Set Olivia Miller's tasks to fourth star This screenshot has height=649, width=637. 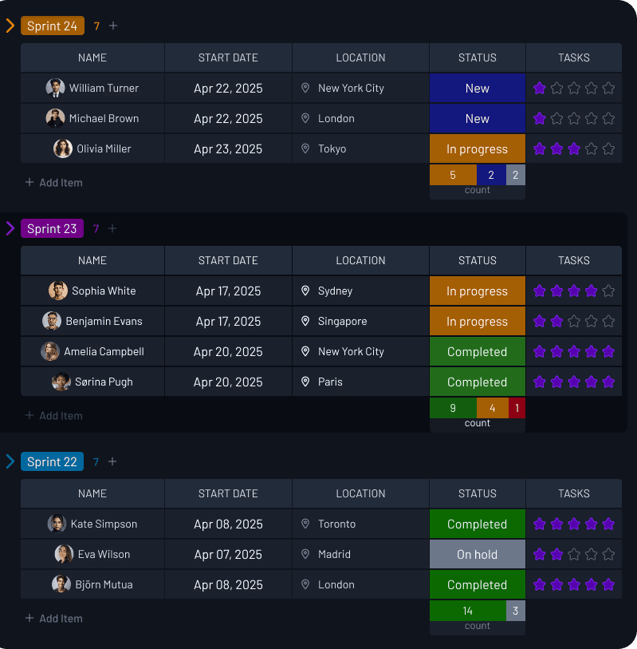coord(591,148)
